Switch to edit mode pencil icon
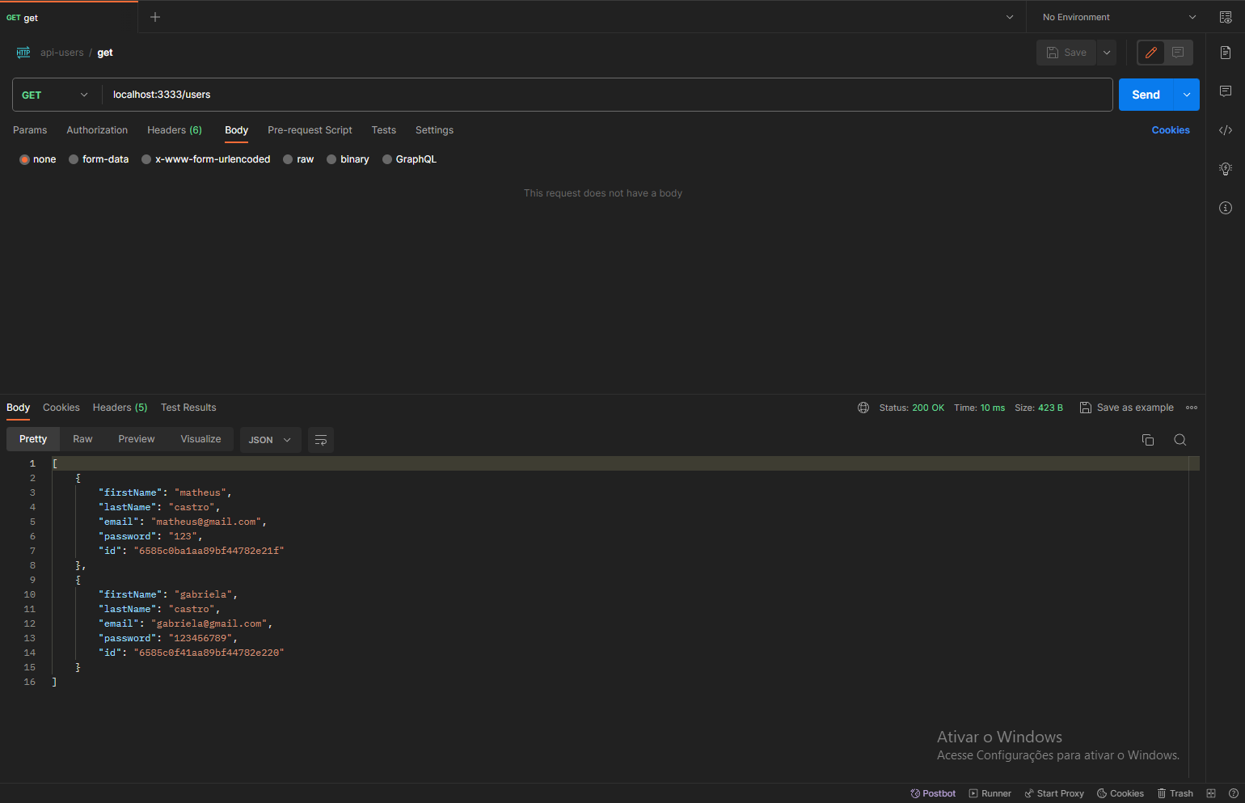The image size is (1245, 803). pyautogui.click(x=1151, y=53)
